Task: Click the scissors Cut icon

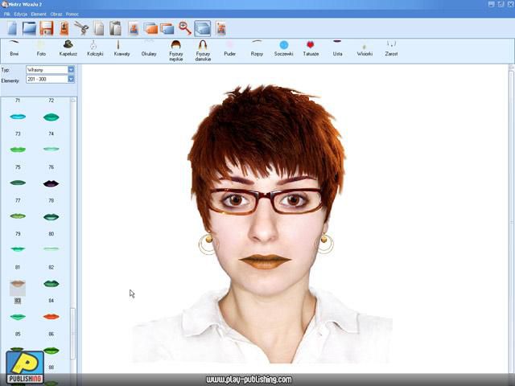Action: (80, 28)
